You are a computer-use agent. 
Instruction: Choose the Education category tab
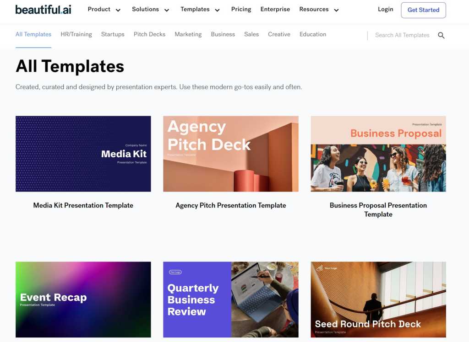click(313, 34)
